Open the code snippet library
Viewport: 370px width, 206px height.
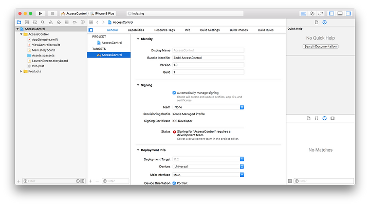pos(317,118)
